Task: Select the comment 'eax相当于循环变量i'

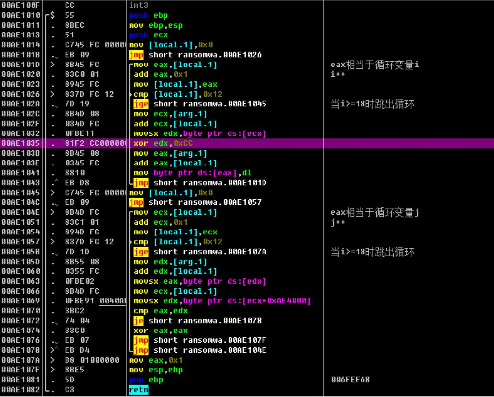Action: (x=375, y=65)
